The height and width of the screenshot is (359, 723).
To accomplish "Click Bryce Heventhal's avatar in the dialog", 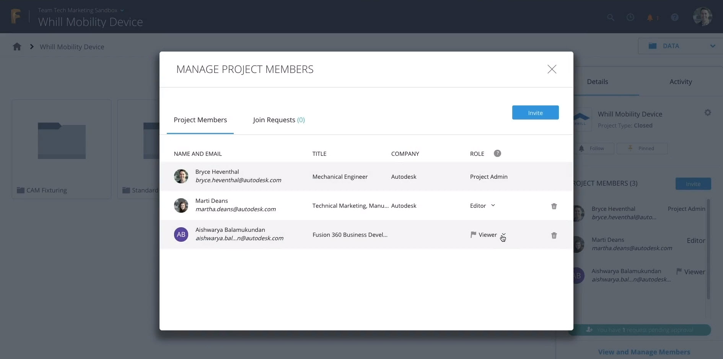I will 181,176.
